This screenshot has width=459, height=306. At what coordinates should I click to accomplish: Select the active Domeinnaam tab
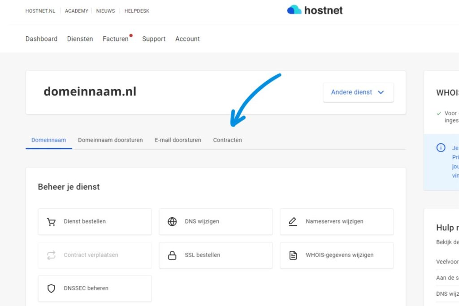(48, 140)
